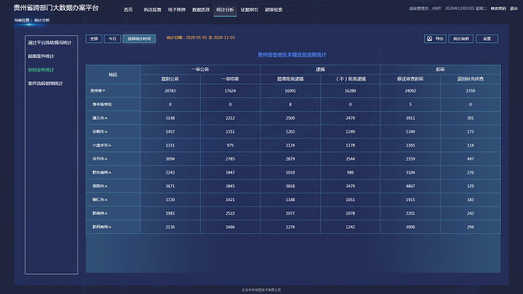523x294 pixels.
Task: Open the 首页 navigation tab
Action: tap(128, 10)
